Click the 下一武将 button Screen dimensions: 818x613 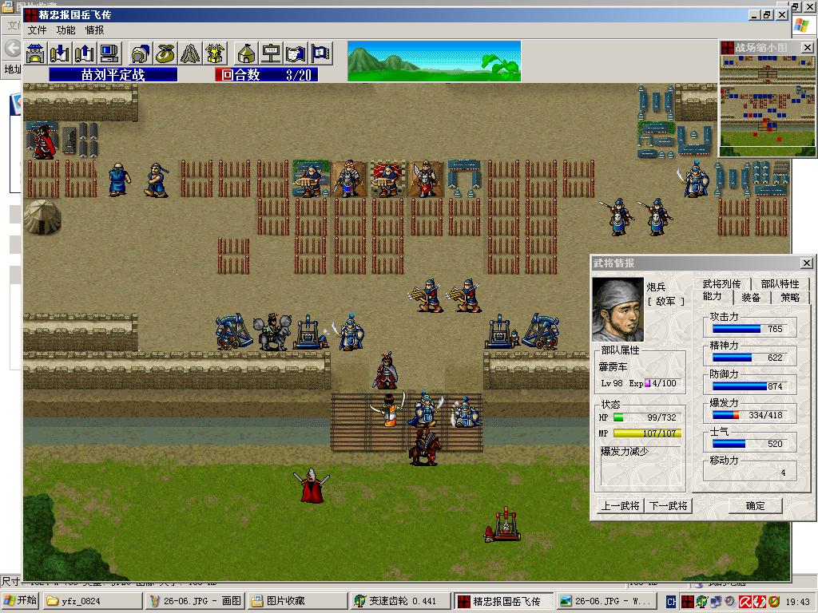pyautogui.click(x=668, y=505)
